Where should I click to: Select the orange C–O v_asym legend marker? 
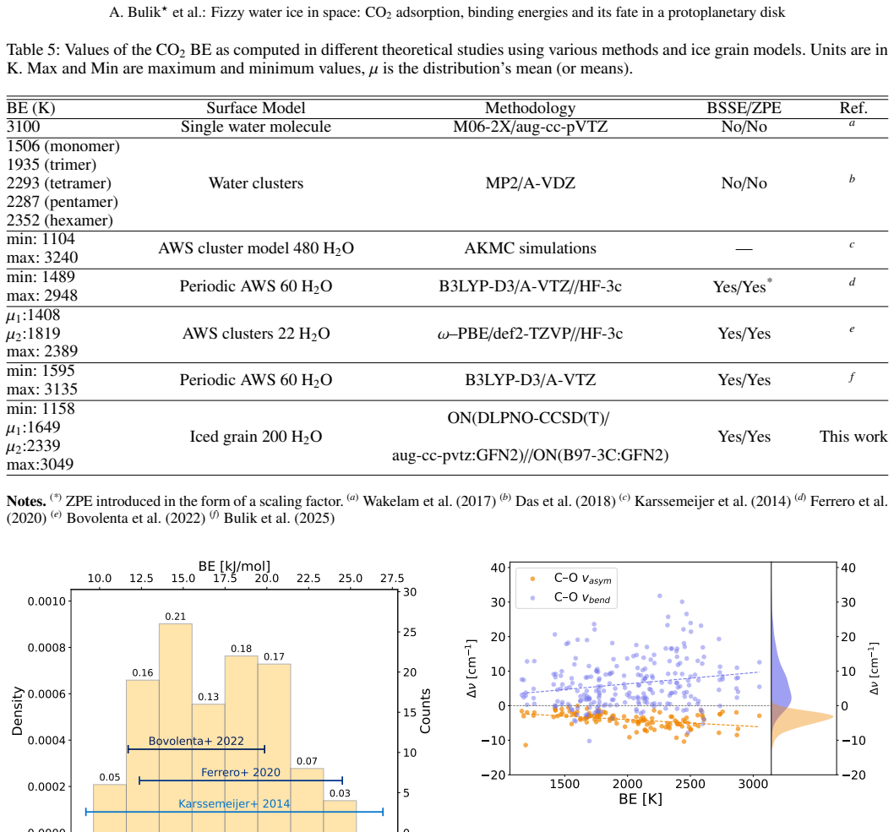(532, 579)
